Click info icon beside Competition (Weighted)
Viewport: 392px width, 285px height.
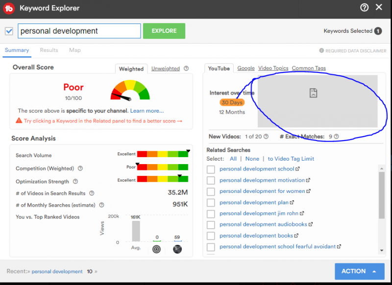pyautogui.click(x=80, y=168)
